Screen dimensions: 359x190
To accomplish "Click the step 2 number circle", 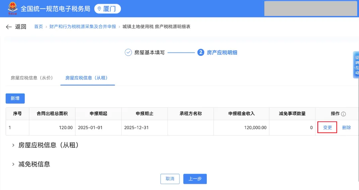I will (200, 53).
